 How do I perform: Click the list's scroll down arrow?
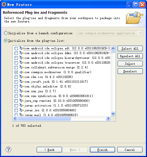pos(113,114)
